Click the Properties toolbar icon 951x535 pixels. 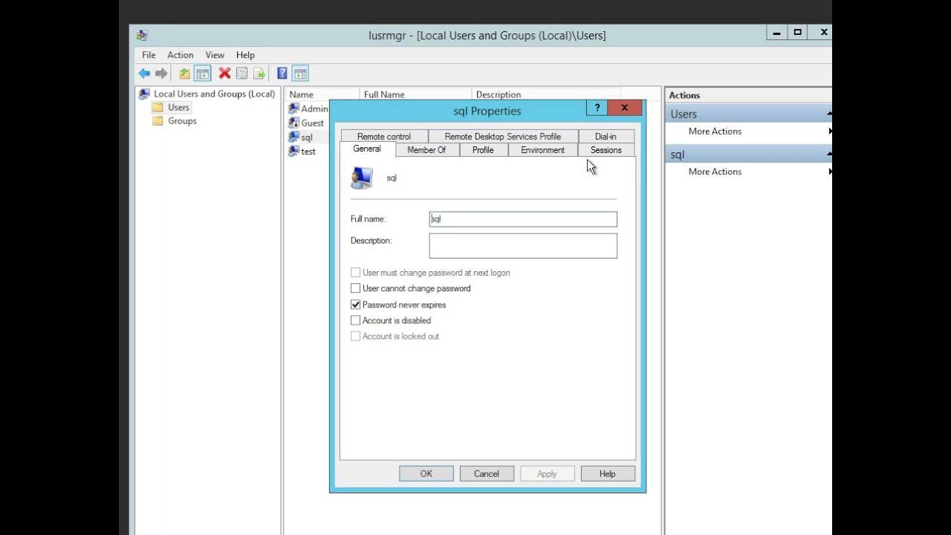(241, 74)
